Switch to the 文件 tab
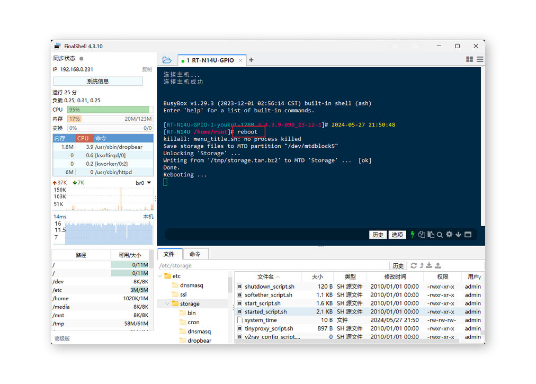The width and height of the screenshot is (536, 384). click(x=169, y=254)
